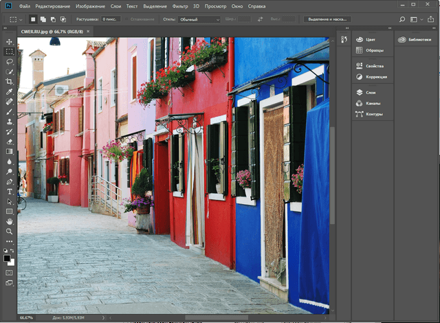Click the Выделение и маска button
The height and width of the screenshot is (323, 440).
(327, 19)
